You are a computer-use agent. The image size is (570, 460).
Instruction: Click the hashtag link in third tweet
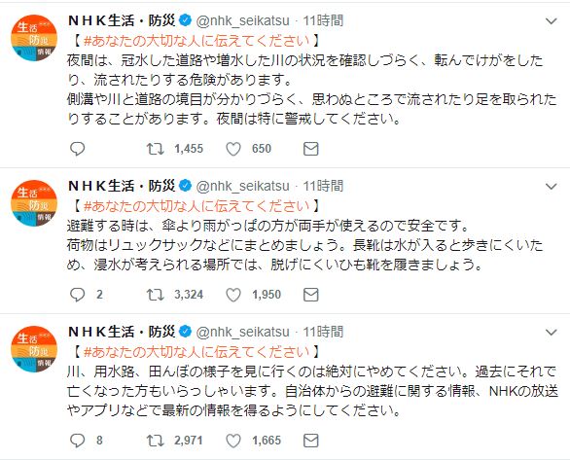click(196, 352)
